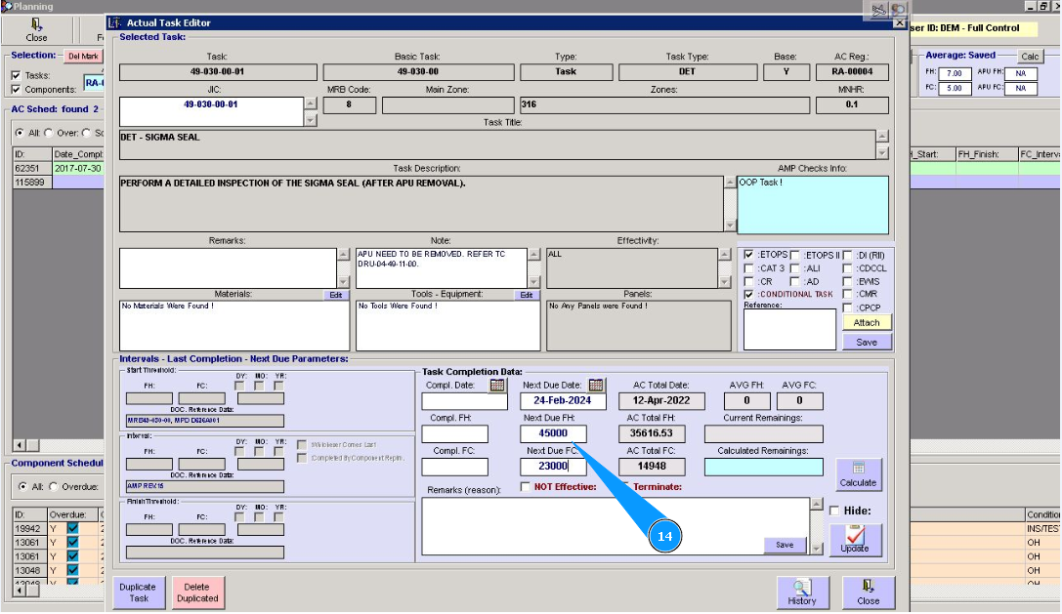This screenshot has height=614, width=1062.
Task: Toggle Components checkbox in Selection panel
Action: [x=16, y=89]
